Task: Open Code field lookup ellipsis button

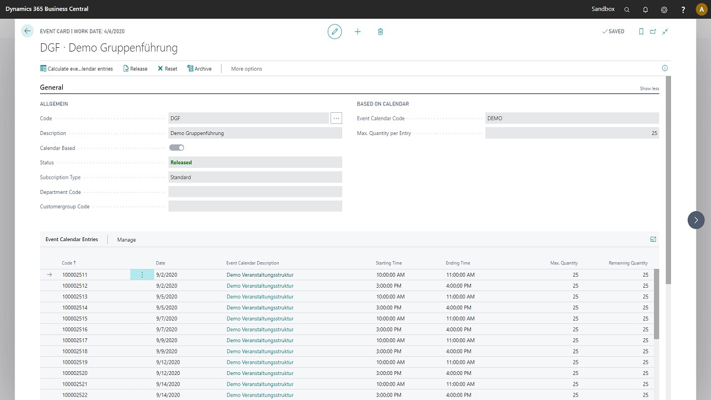Action: point(336,118)
